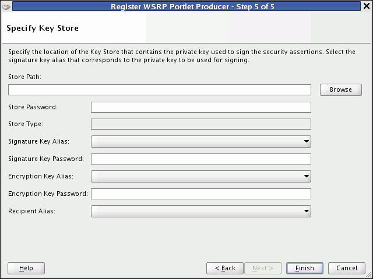Click the Encryption Key Alias arrow
This screenshot has width=373, height=279.
307,176
